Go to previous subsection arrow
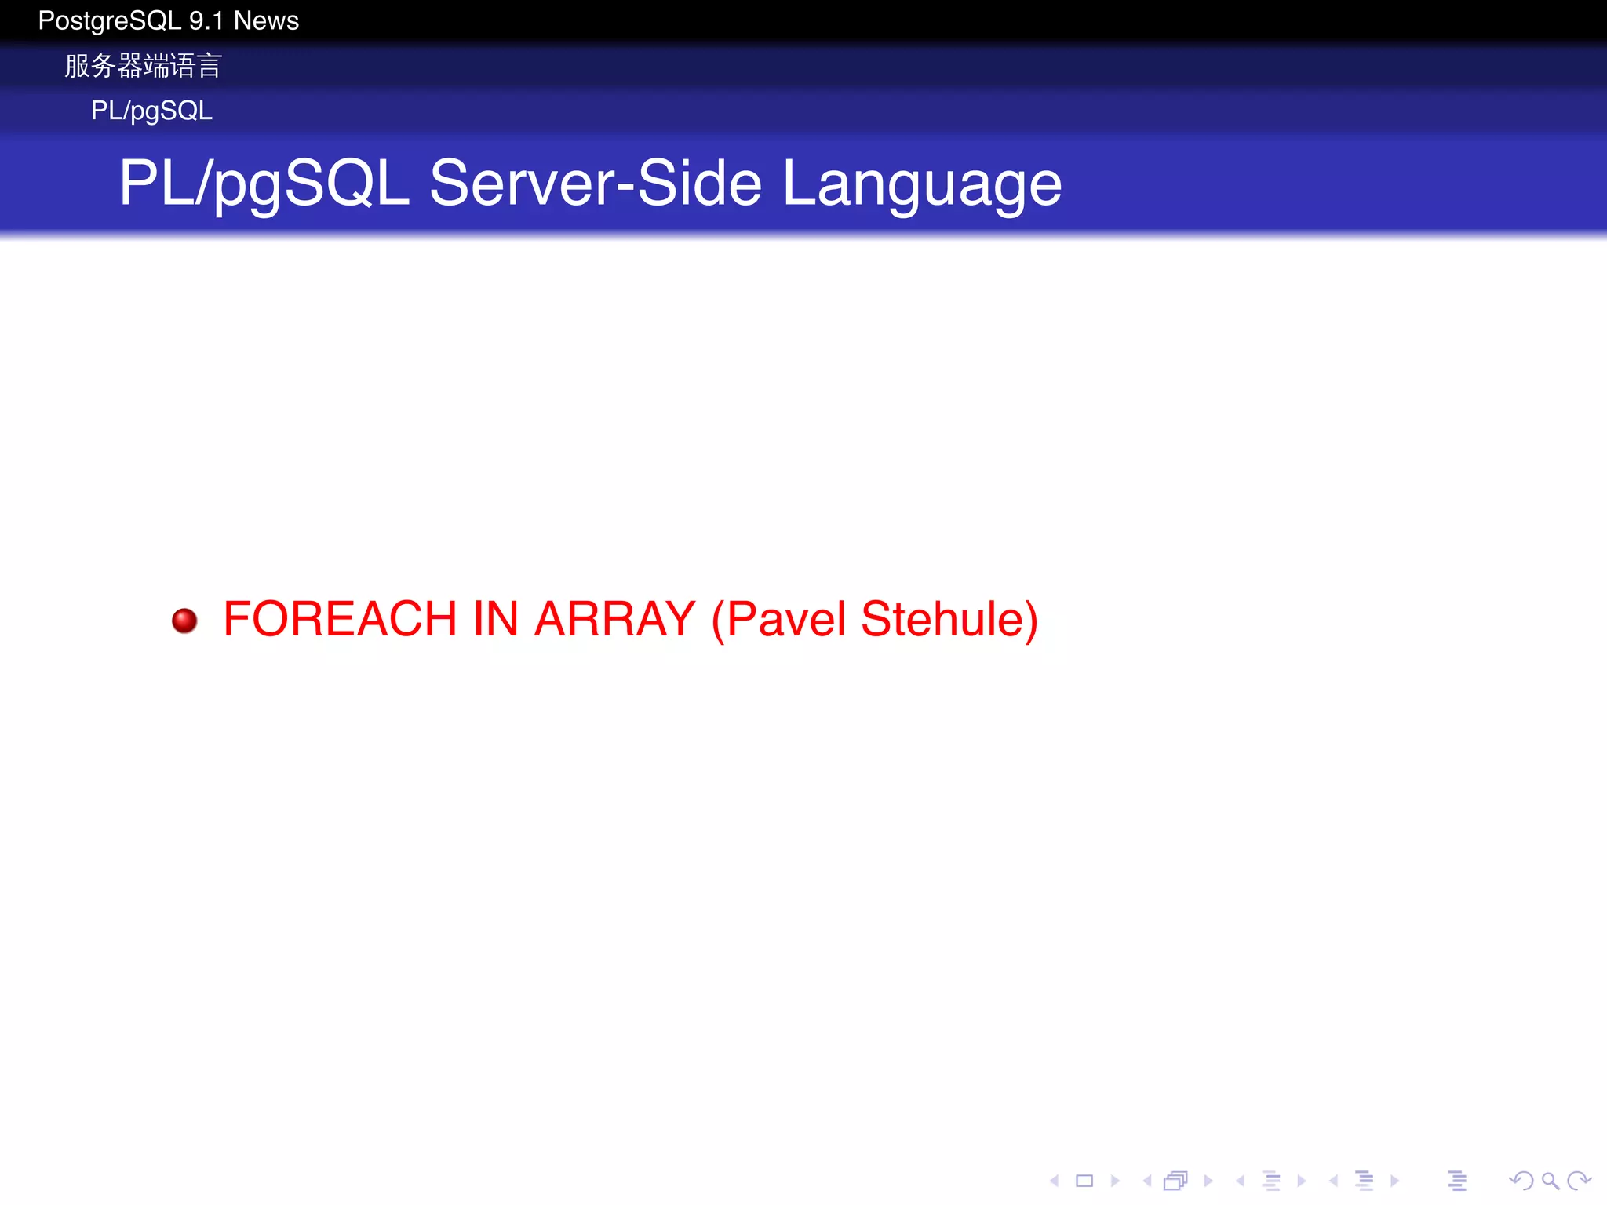Image resolution: width=1607 pixels, height=1205 pixels. [x=1241, y=1181]
